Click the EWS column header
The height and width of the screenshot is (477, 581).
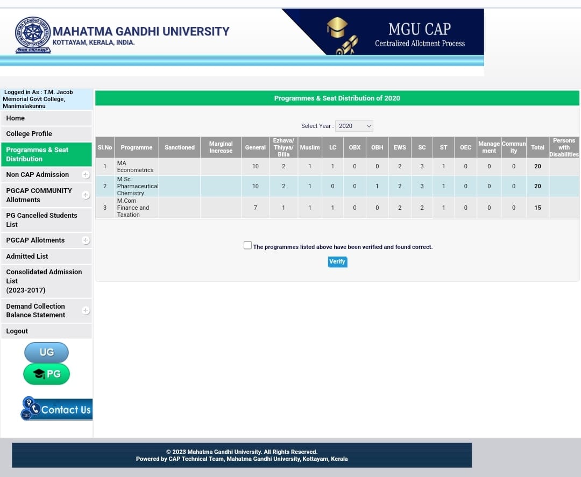click(399, 147)
